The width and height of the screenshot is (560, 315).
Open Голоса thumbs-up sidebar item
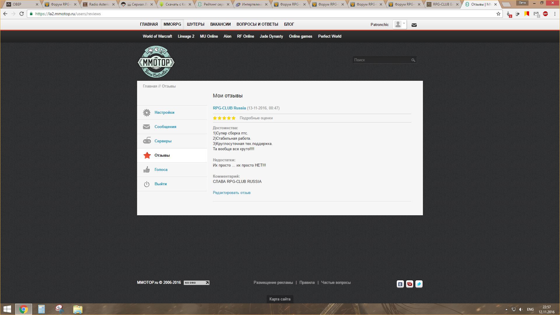[161, 170]
